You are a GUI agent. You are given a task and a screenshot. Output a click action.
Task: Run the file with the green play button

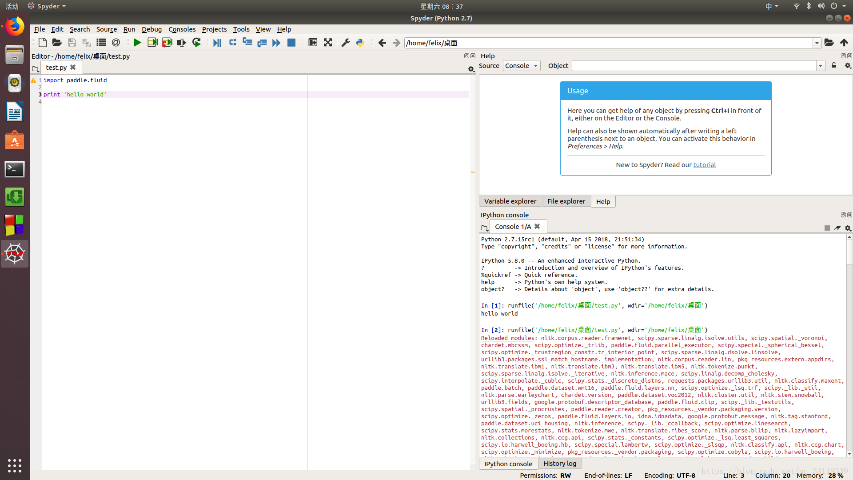(x=137, y=43)
